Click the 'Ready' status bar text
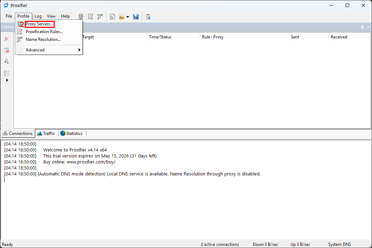Image resolution: width=372 pixels, height=248 pixels. pos(7,244)
